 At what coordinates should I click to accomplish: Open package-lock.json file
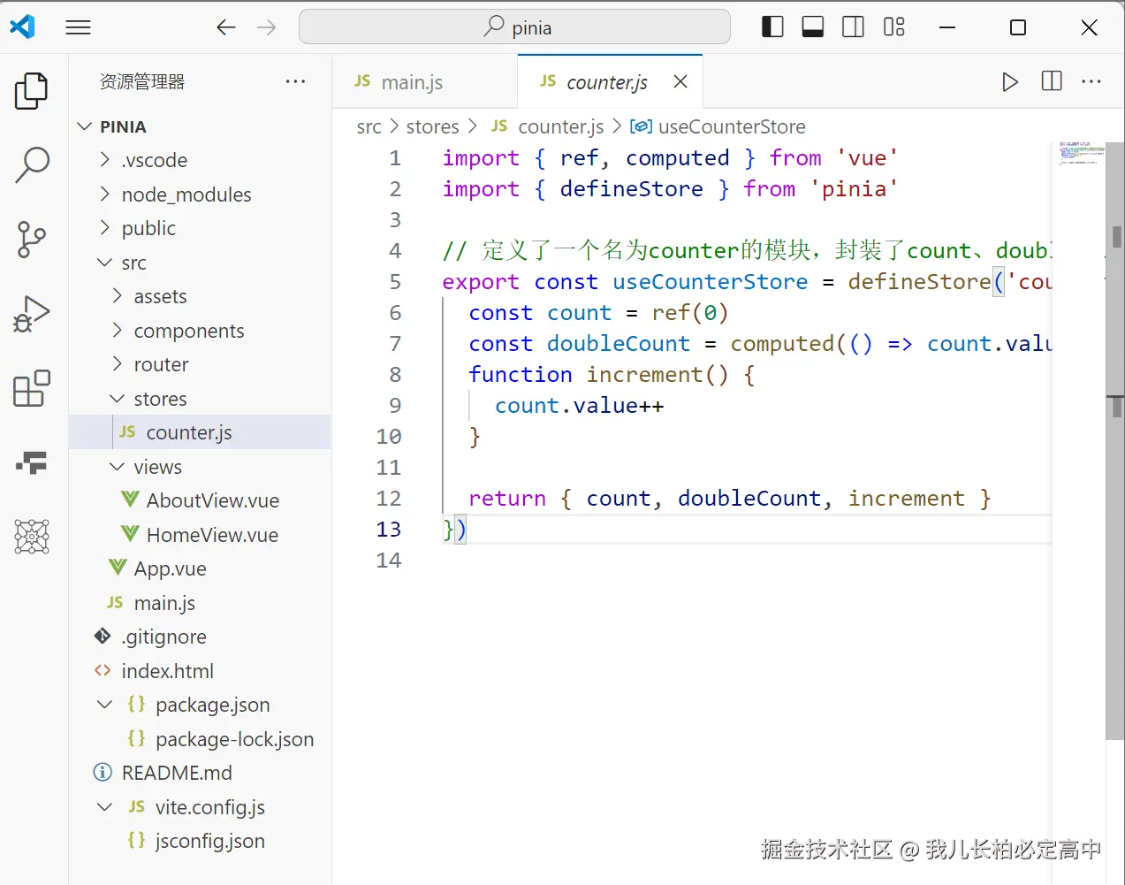200,739
